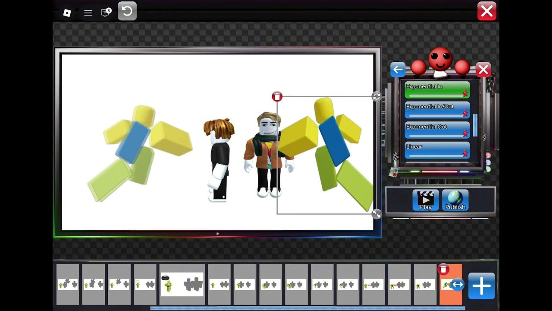Open the frame just left of orange frame
Viewport: 552px width, 311px height.
pyautogui.click(x=425, y=285)
